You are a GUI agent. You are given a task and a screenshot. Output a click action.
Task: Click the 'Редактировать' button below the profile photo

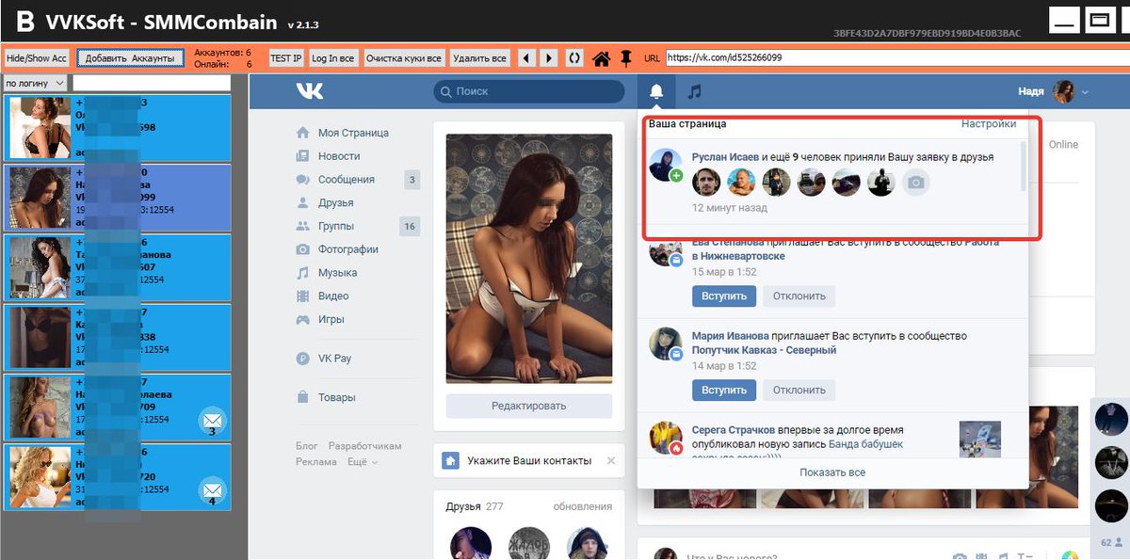tap(528, 406)
